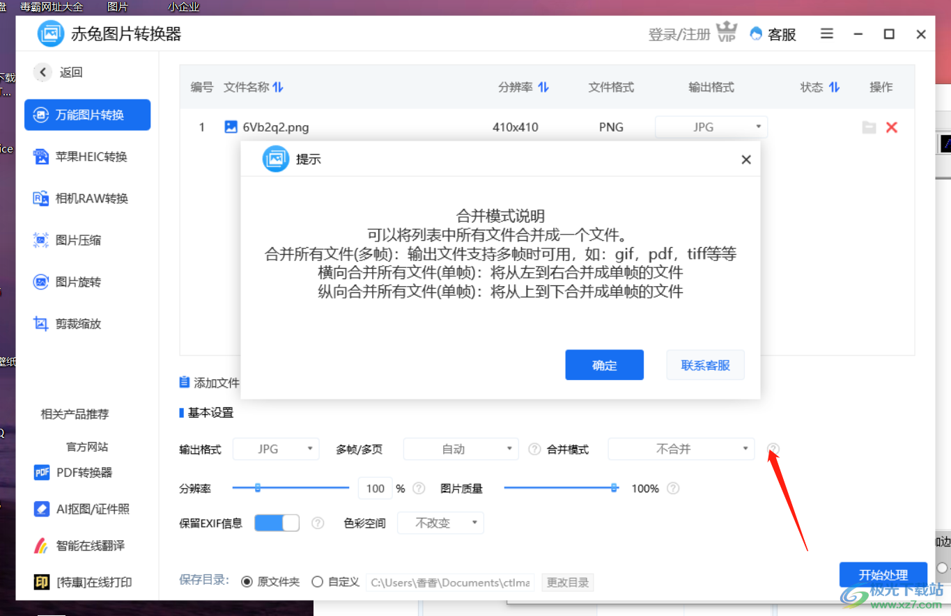The width and height of the screenshot is (951, 616).
Task: Open the AI抠图/证件照 product link
Action: tap(82, 509)
